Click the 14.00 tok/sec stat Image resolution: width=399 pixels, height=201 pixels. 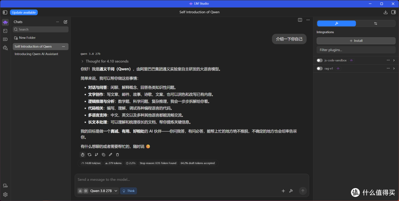click(x=91, y=163)
